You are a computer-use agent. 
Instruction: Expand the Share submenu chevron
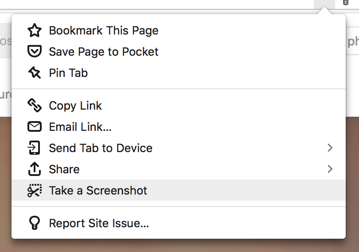330,169
